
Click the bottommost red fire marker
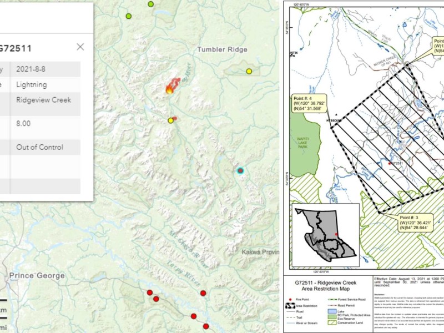coord(206,326)
